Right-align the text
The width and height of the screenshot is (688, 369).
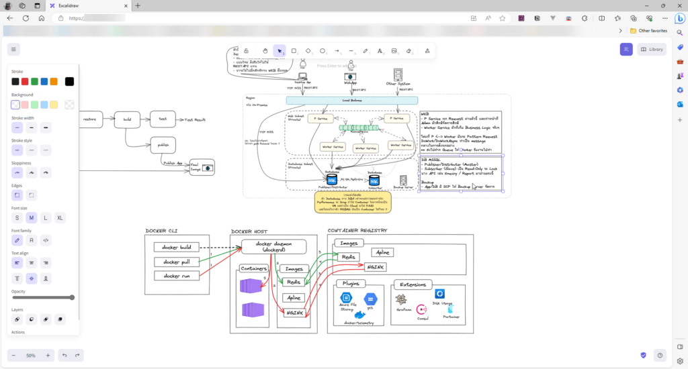point(46,263)
